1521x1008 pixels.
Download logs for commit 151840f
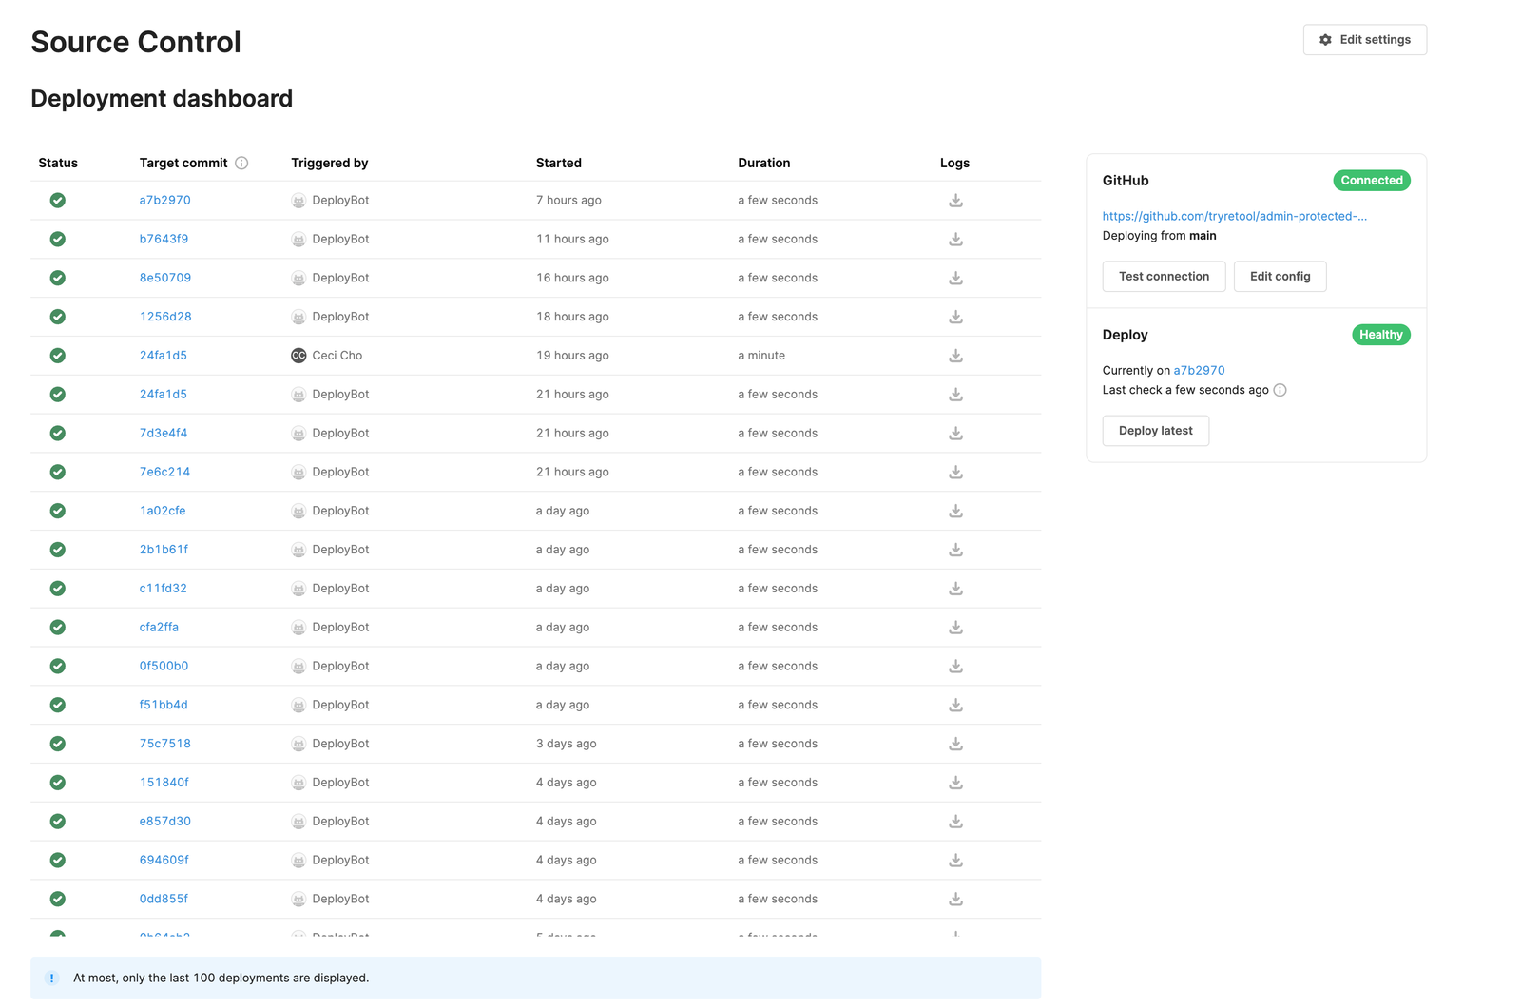955,783
